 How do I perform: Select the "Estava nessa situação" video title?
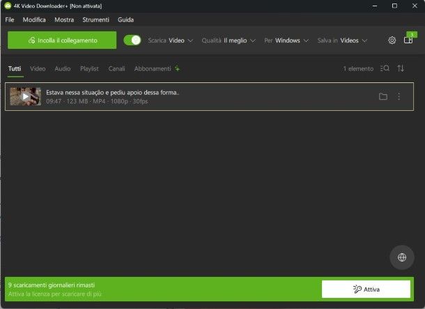[113, 93]
